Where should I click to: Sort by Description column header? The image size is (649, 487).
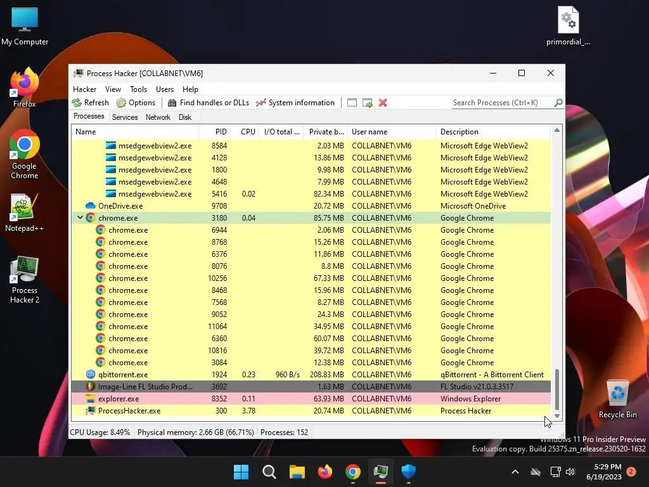(493, 132)
